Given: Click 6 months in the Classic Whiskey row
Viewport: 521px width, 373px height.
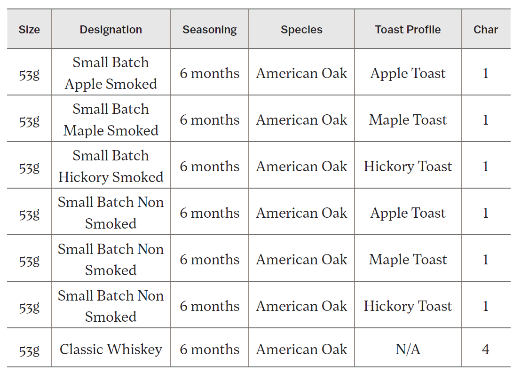Looking at the screenshot, I should tap(209, 349).
